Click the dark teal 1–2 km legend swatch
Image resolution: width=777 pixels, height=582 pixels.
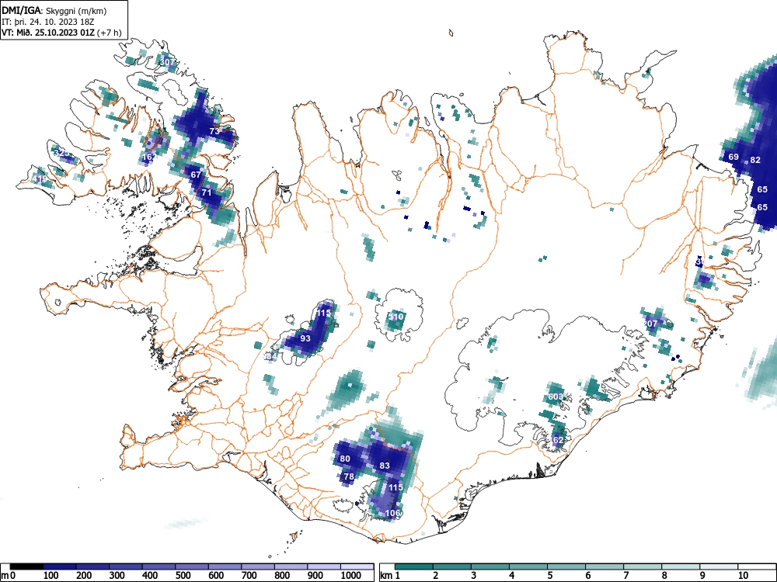coord(414,566)
